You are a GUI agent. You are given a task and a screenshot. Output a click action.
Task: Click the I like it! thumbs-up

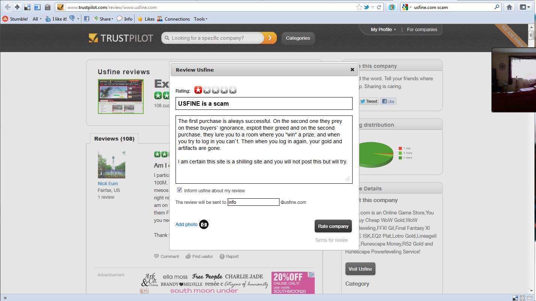(56, 19)
